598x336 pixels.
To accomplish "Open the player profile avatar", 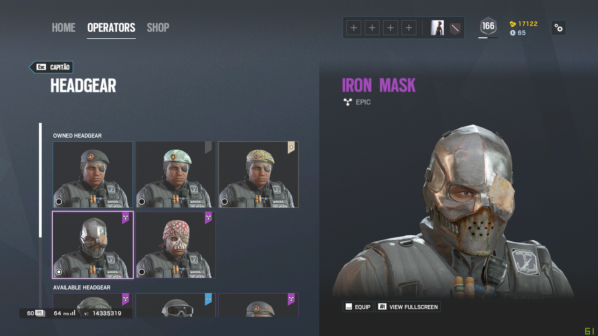I will 437,28.
